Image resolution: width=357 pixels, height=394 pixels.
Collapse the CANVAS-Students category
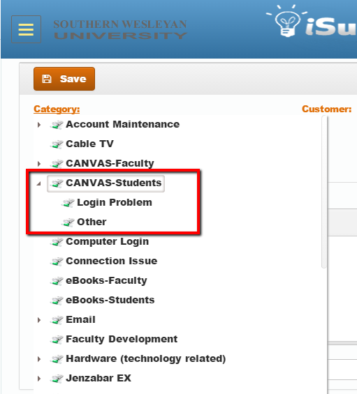point(38,183)
